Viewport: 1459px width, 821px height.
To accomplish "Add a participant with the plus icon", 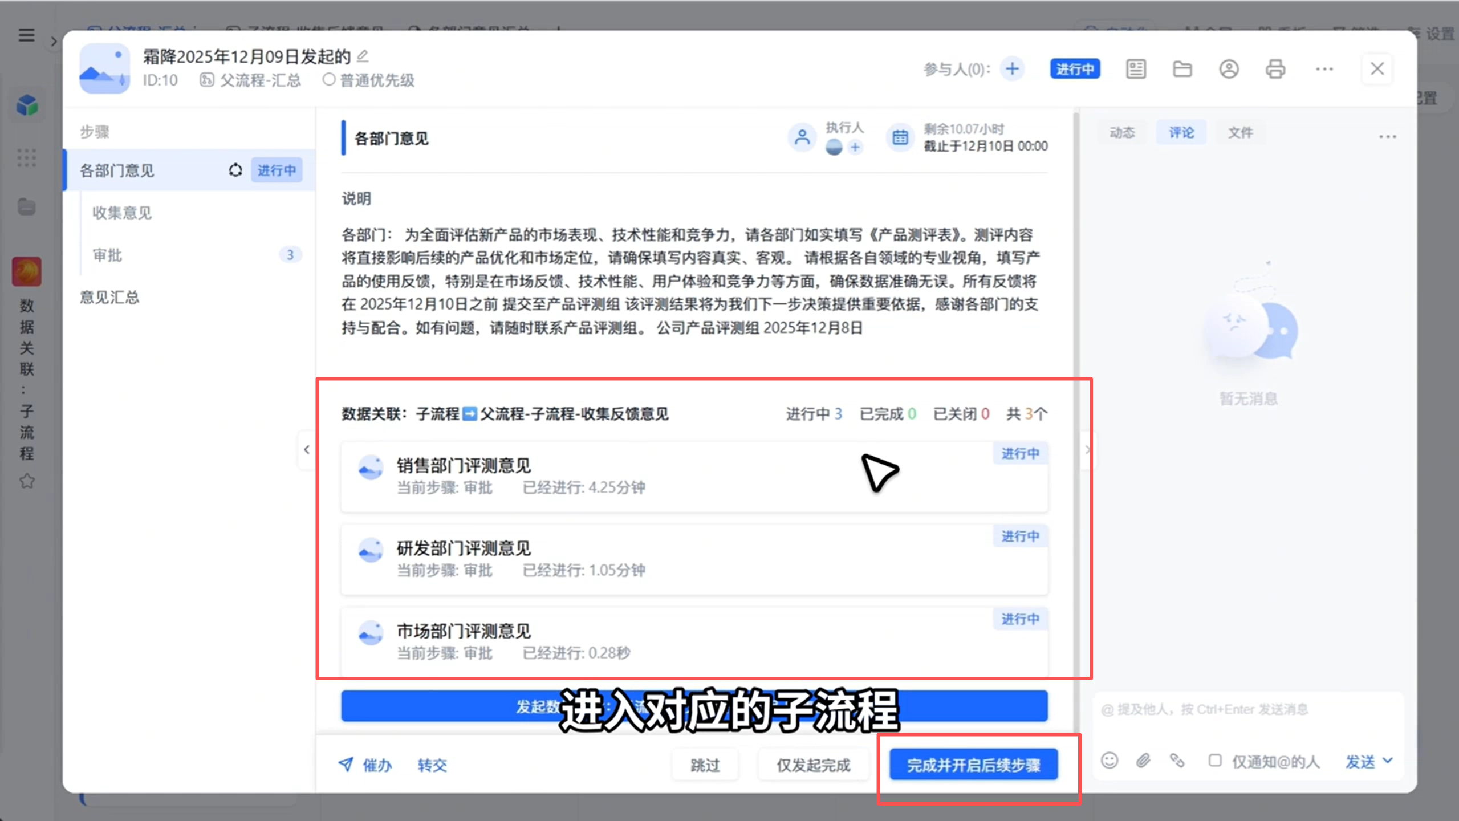I will pyautogui.click(x=1012, y=69).
